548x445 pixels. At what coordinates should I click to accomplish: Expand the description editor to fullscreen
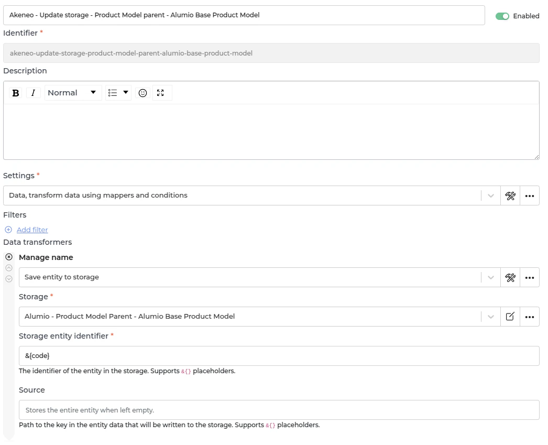[160, 93]
